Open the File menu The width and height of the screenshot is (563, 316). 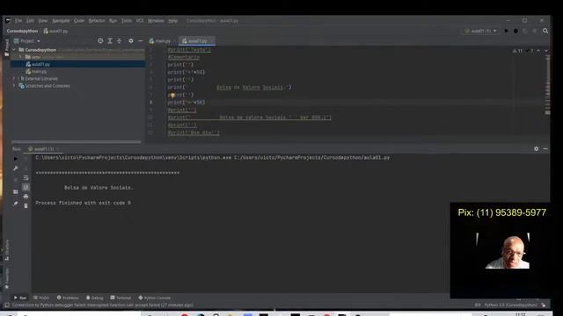tap(18, 21)
